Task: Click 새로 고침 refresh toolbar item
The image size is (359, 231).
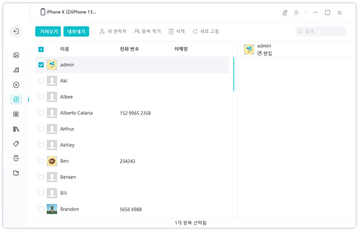Action: pyautogui.click(x=206, y=31)
